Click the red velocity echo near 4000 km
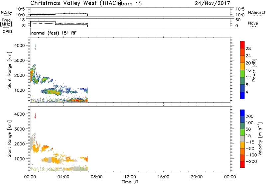This screenshot has height=184, width=266. pyautogui.click(x=35, y=116)
